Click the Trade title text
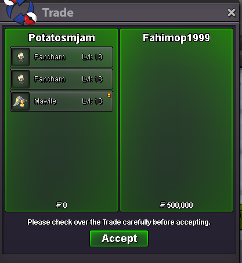This screenshot has width=242, height=263. tap(58, 13)
